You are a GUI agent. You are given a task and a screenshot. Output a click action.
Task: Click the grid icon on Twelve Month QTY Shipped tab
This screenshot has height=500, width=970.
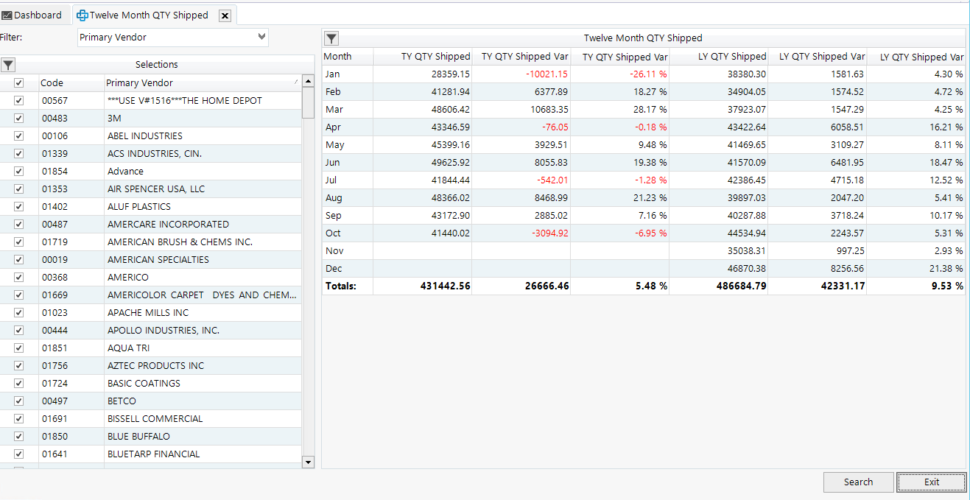[x=82, y=15]
